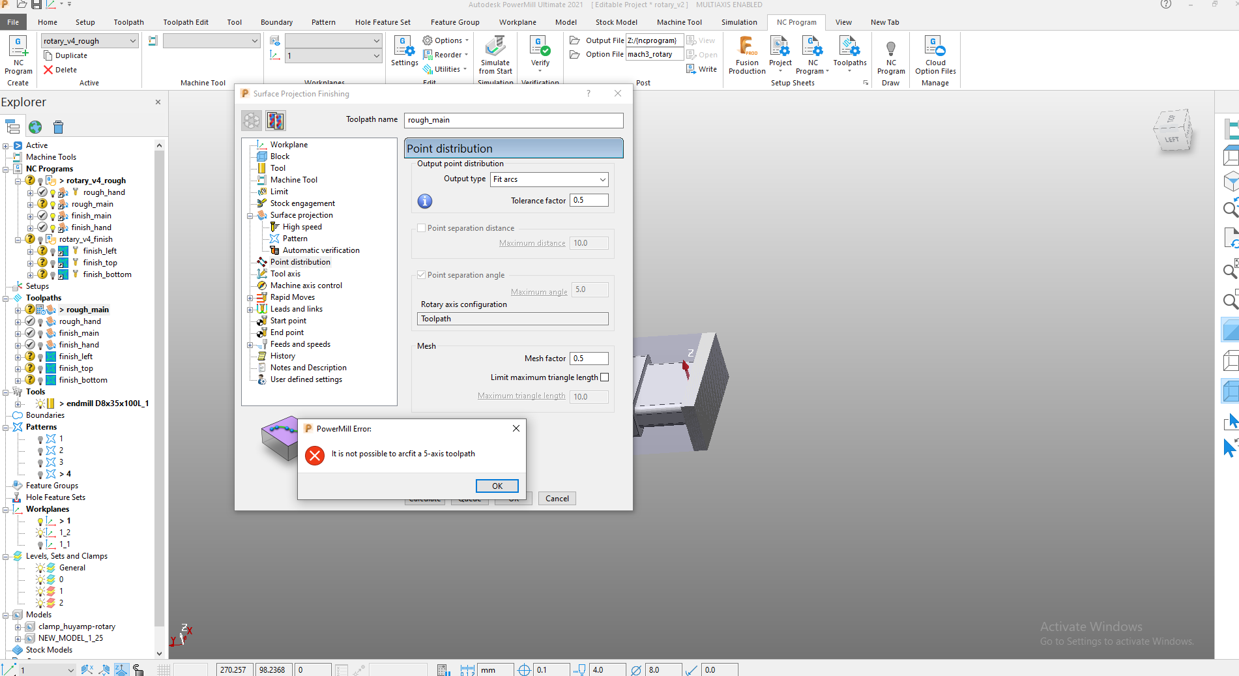Click the calculator icon in the status bar
1239x676 pixels.
(443, 669)
